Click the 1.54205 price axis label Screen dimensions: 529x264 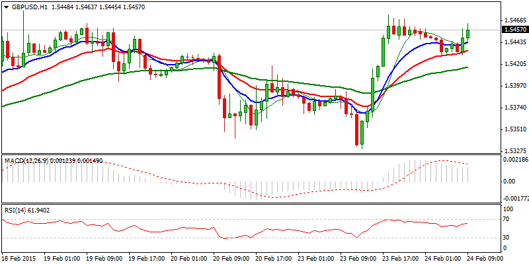coord(515,64)
